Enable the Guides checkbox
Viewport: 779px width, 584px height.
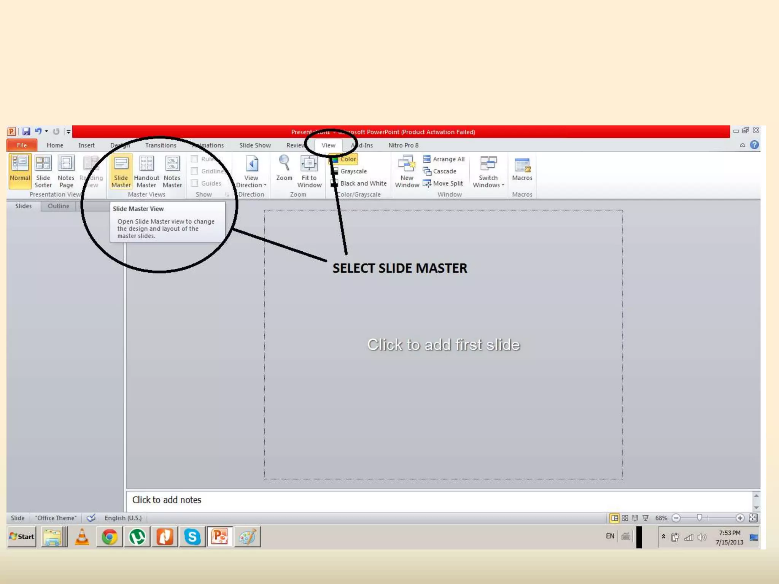[195, 183]
